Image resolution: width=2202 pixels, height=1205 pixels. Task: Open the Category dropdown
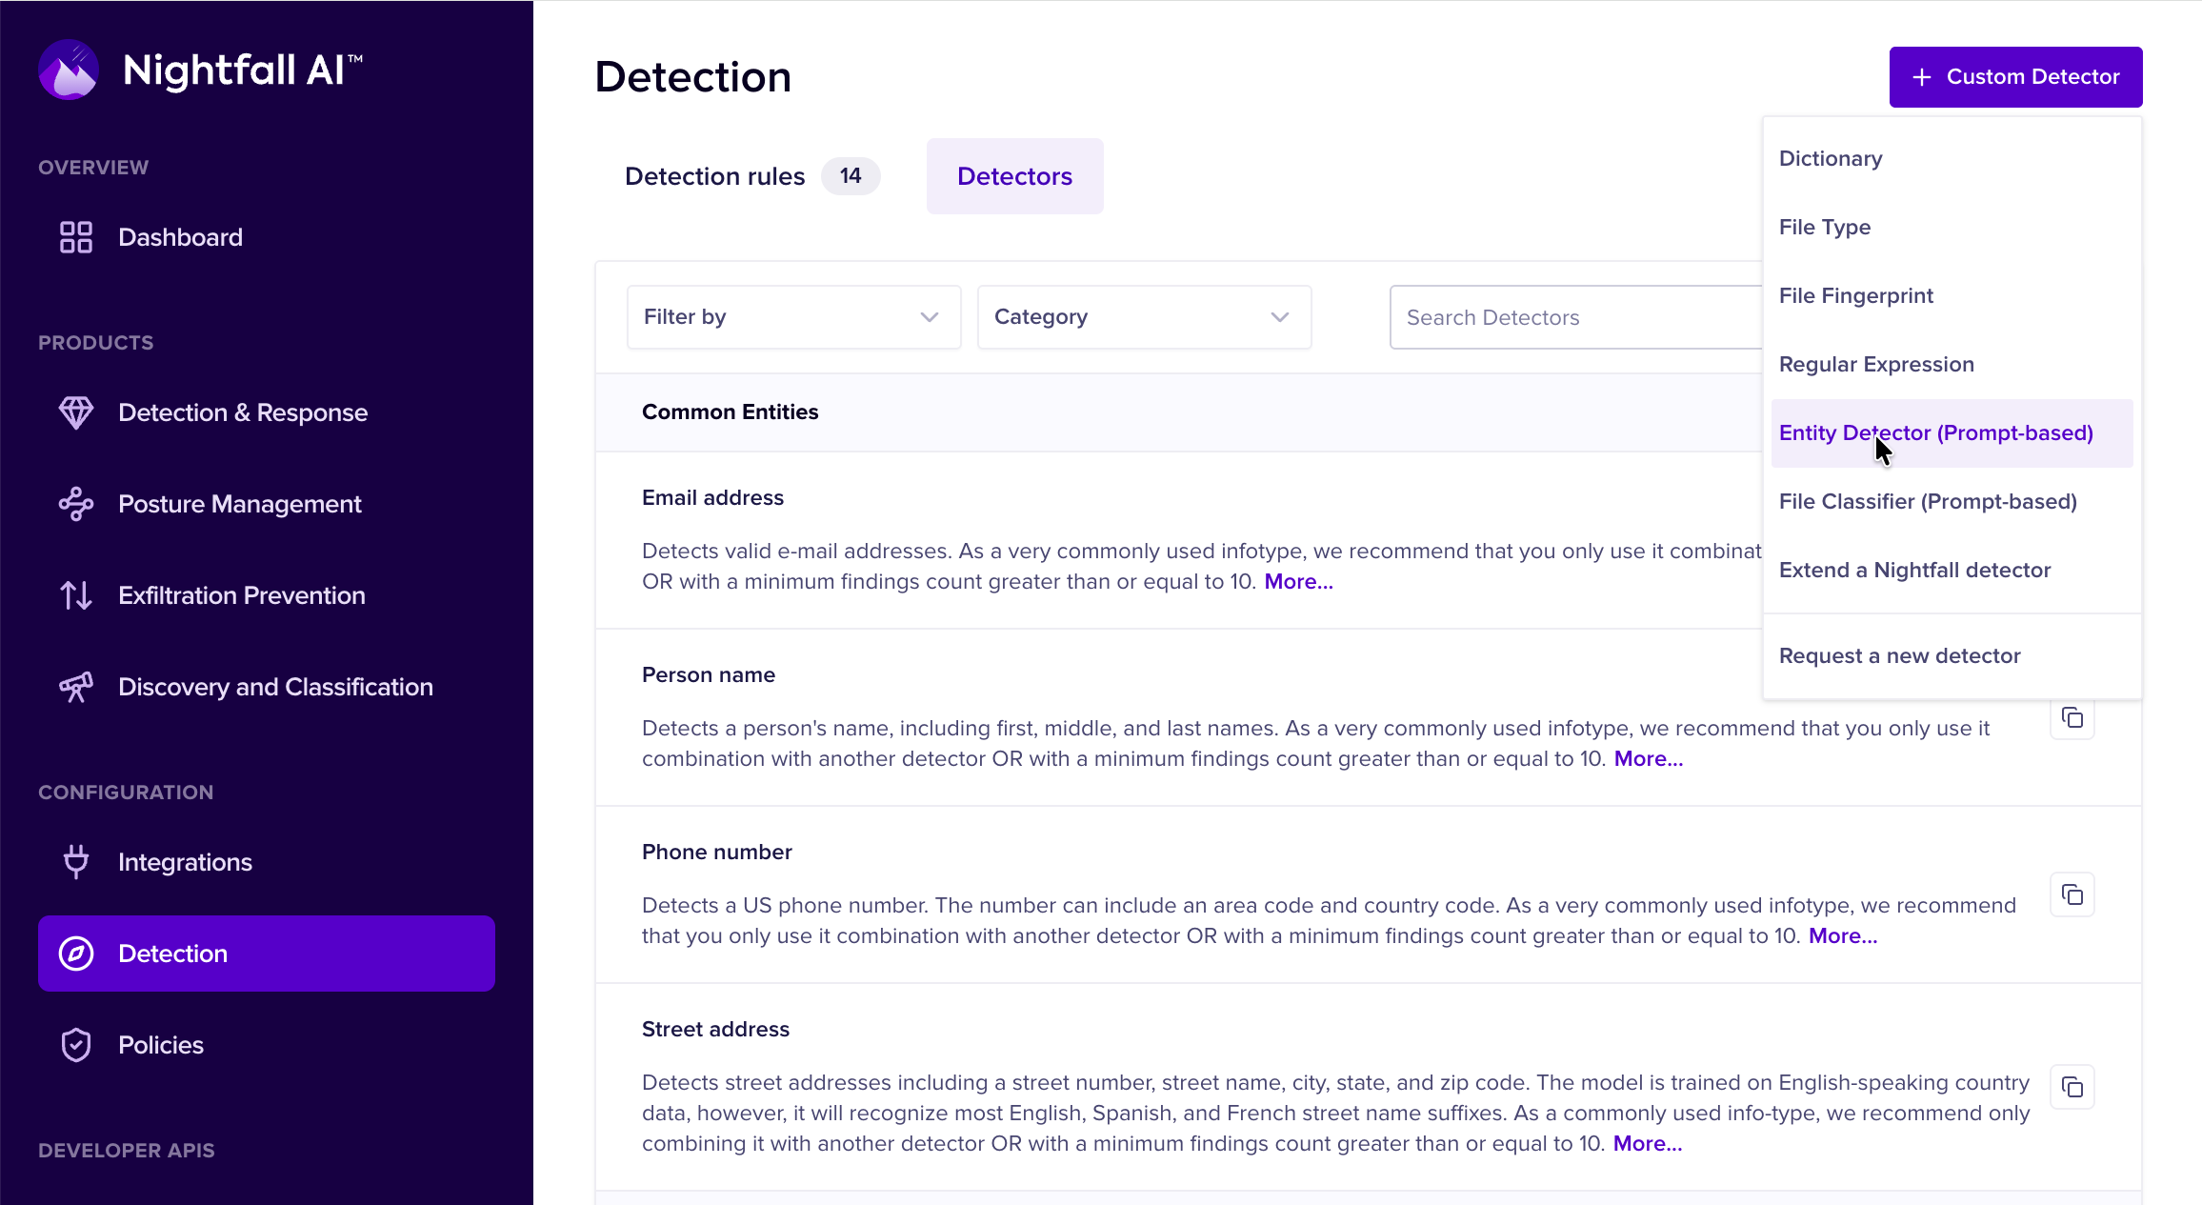pos(1144,317)
